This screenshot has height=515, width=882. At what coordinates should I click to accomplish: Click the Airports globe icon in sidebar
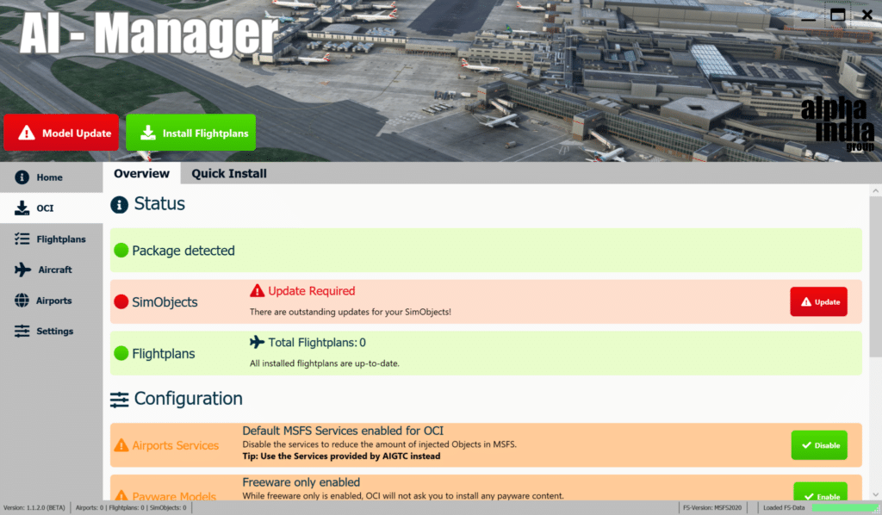22,301
